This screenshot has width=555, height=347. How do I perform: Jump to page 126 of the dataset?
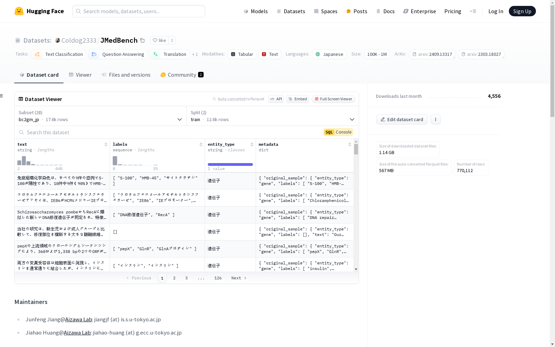[x=218, y=278]
